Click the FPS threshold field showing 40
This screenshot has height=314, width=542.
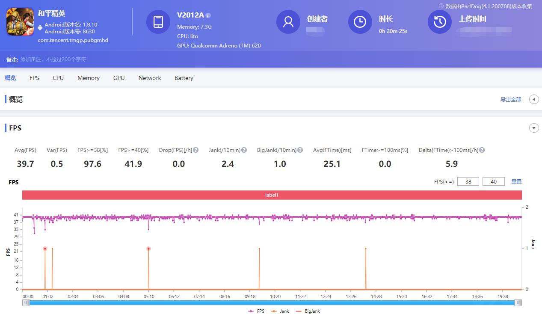494,181
